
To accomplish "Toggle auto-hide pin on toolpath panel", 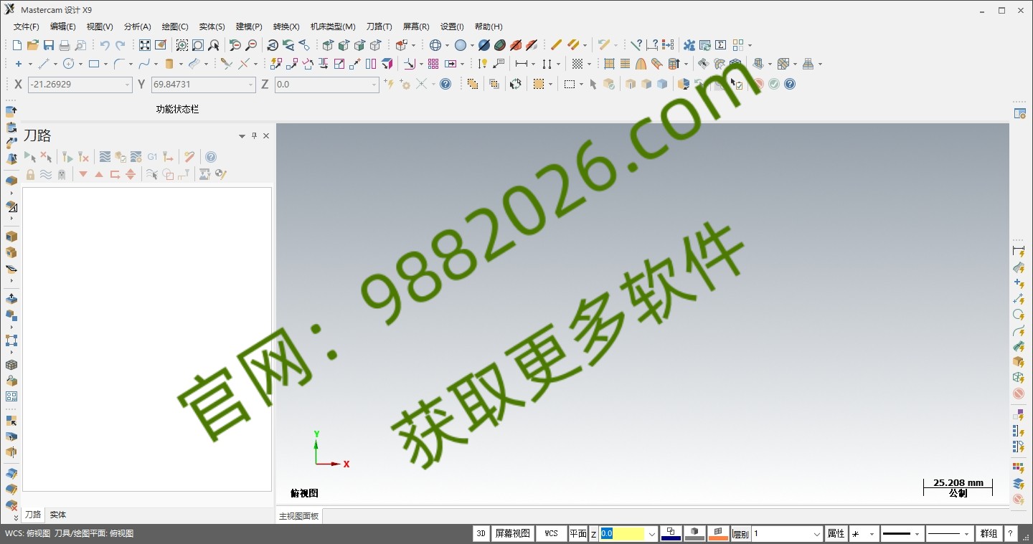I will [254, 135].
